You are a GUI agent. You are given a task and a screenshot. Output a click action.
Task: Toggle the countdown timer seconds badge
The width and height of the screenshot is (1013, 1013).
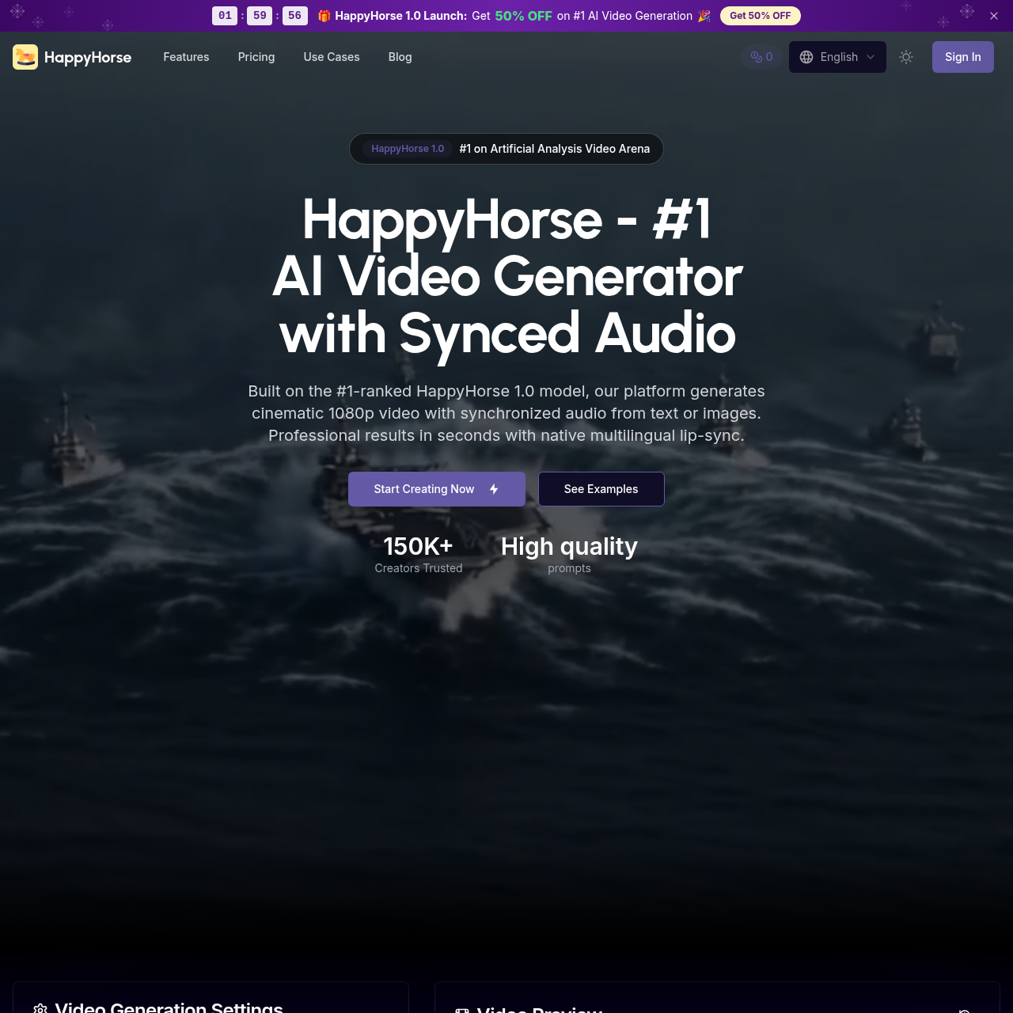point(294,15)
